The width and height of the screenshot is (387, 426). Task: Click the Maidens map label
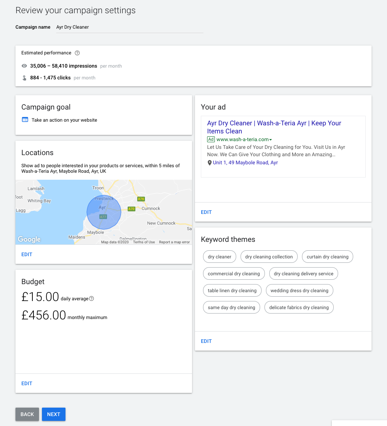click(x=77, y=237)
